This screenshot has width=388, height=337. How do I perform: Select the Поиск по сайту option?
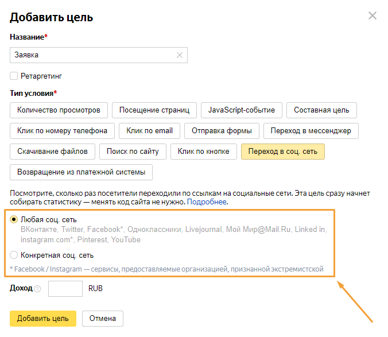pyautogui.click(x=133, y=152)
